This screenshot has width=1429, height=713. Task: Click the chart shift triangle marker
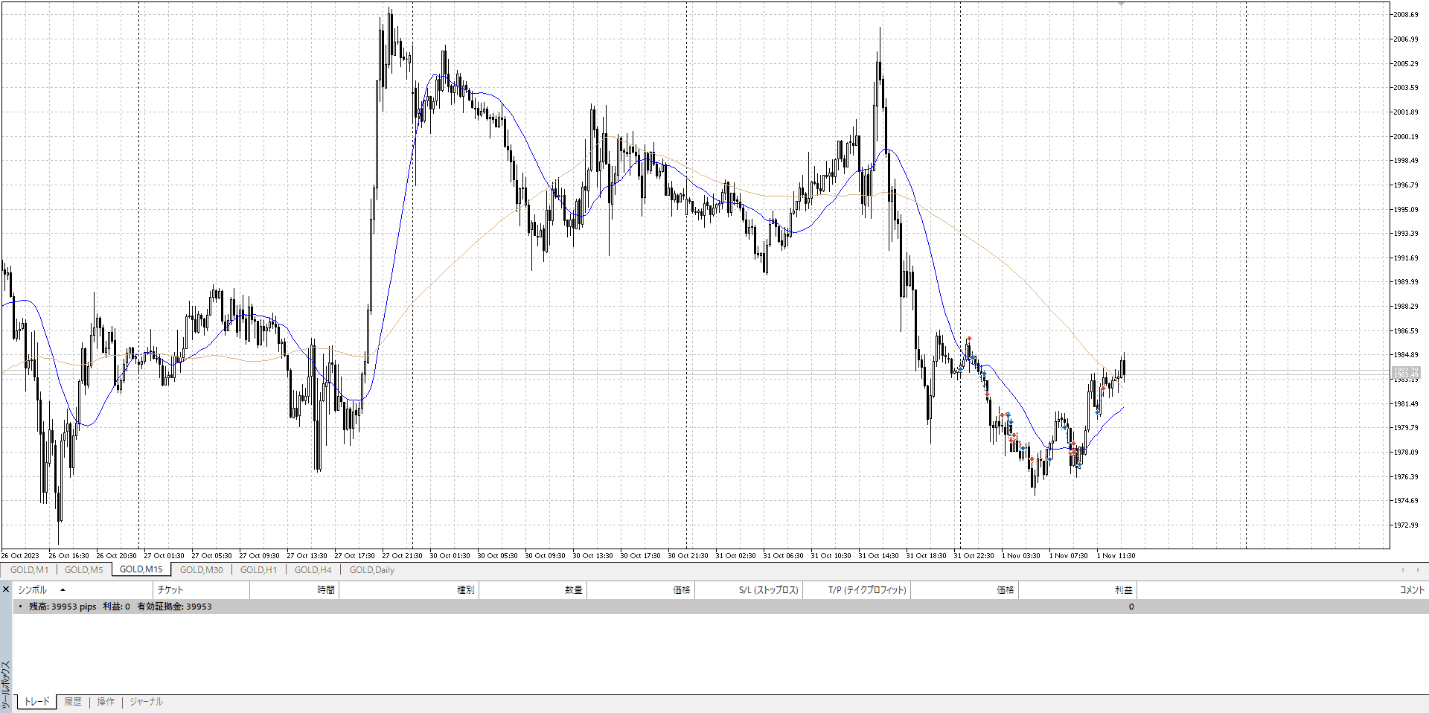tap(1121, 4)
